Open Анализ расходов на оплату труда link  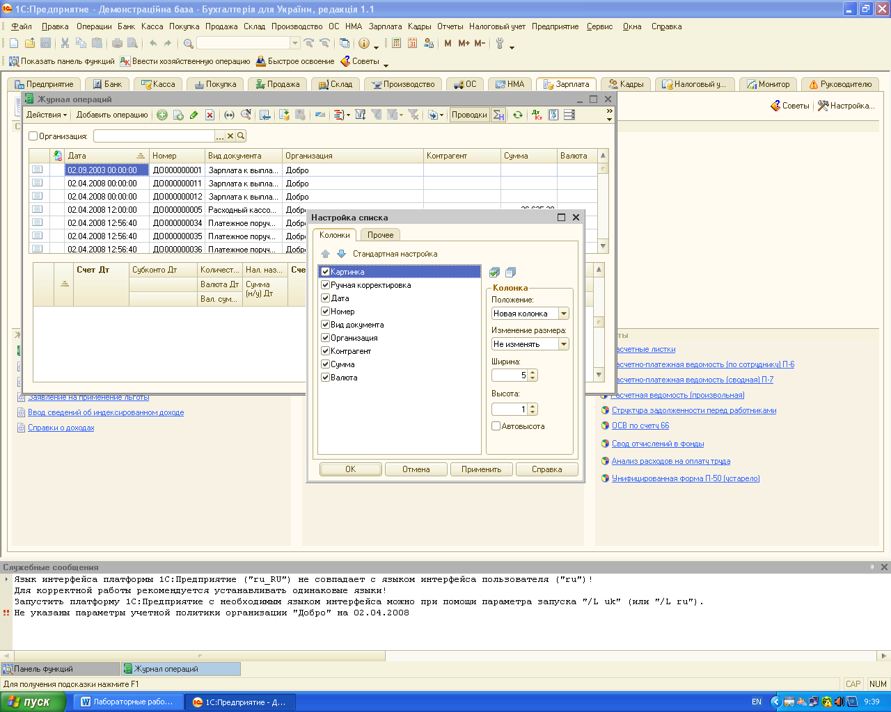(x=671, y=461)
